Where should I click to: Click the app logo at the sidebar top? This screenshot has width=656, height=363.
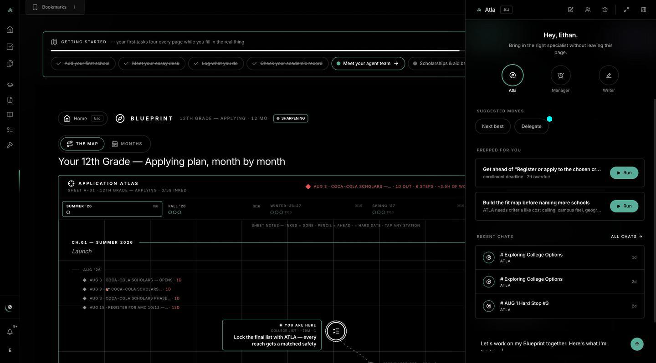pyautogui.click(x=10, y=10)
